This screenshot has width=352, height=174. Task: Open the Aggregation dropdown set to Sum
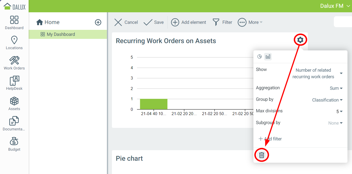336,88
